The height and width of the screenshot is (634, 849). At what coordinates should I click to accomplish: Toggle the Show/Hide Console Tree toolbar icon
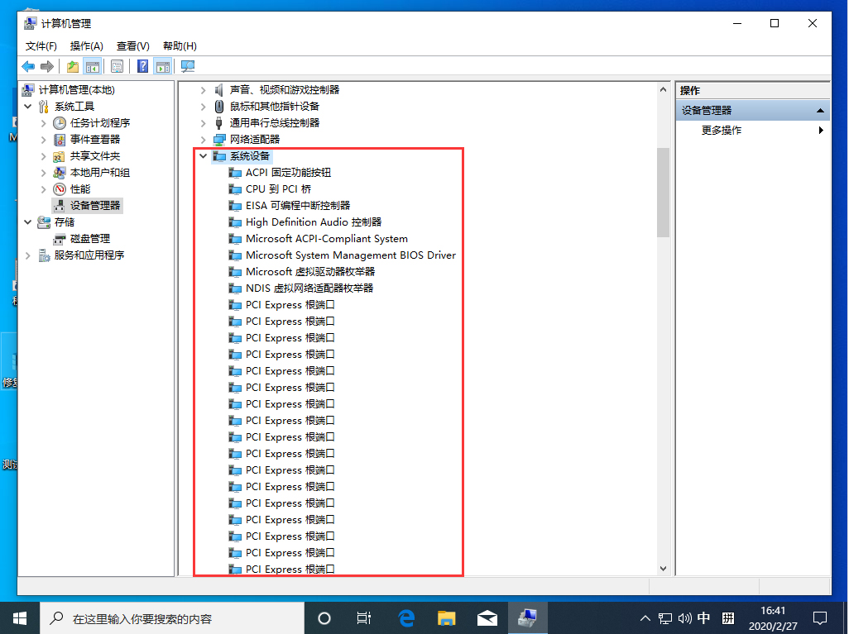pos(93,66)
